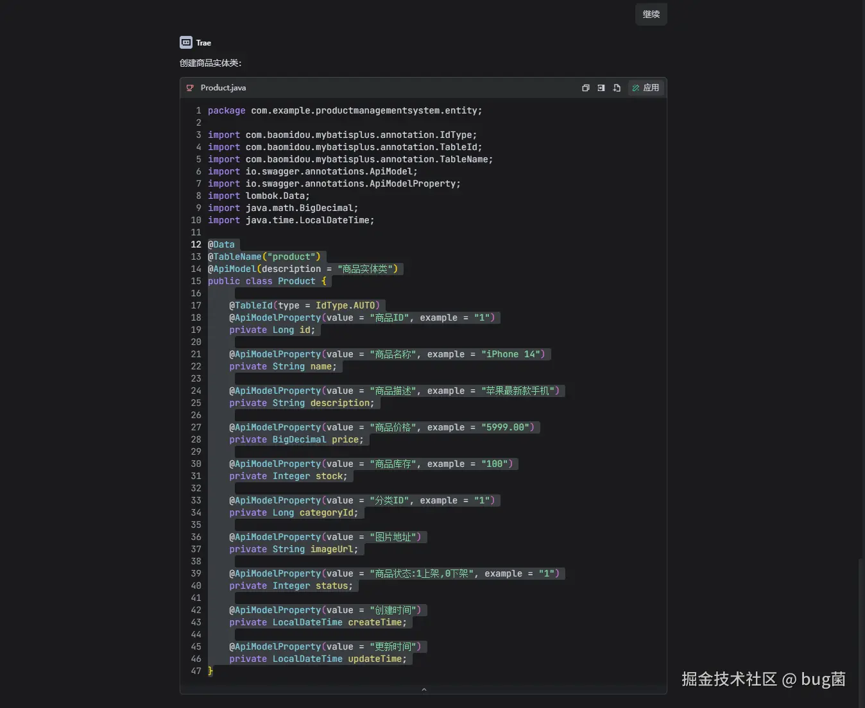Click the 创建商品实体类 message text
The image size is (865, 708).
(210, 63)
